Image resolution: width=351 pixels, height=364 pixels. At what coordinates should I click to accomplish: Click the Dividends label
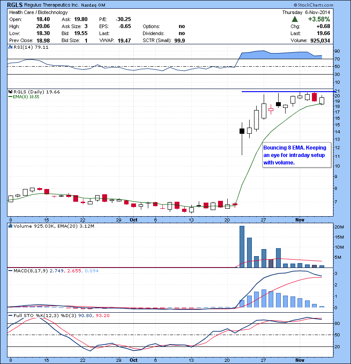(x=153, y=33)
